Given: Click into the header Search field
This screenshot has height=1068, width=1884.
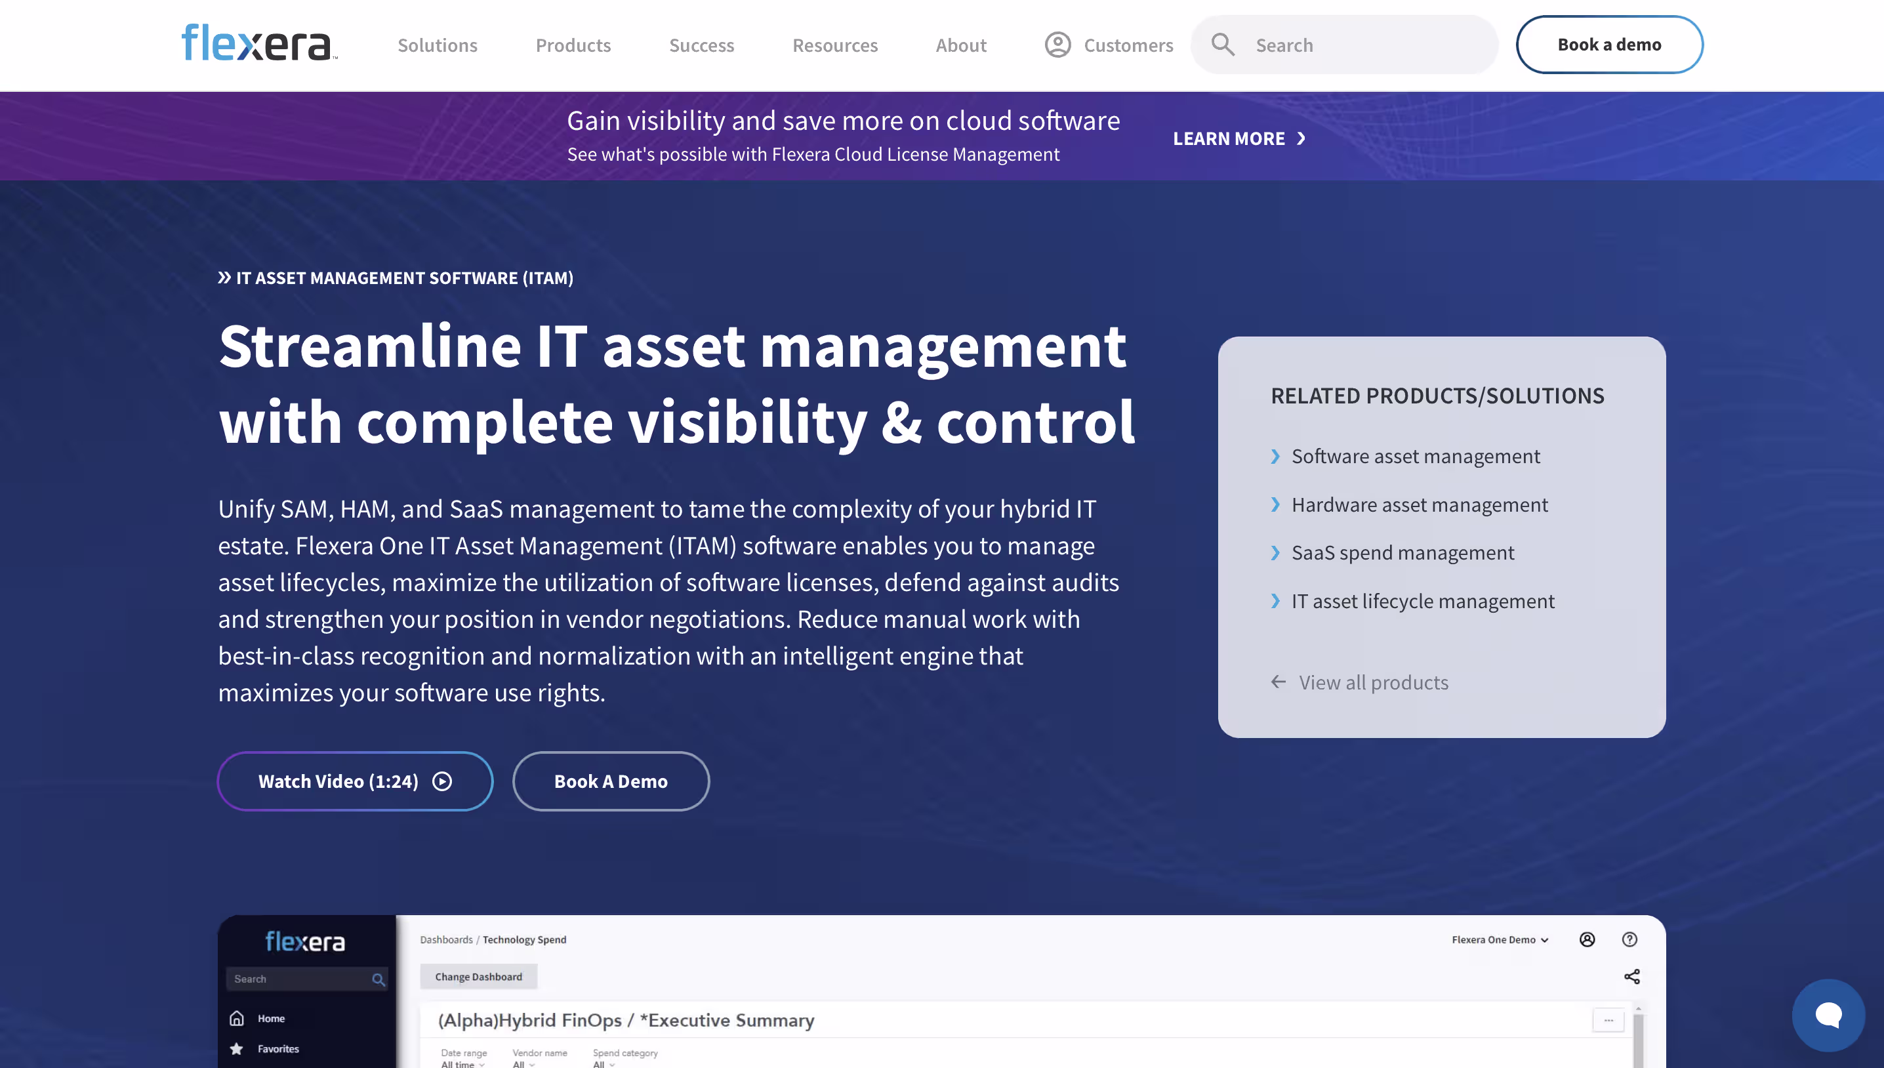Looking at the screenshot, I should 1364,45.
